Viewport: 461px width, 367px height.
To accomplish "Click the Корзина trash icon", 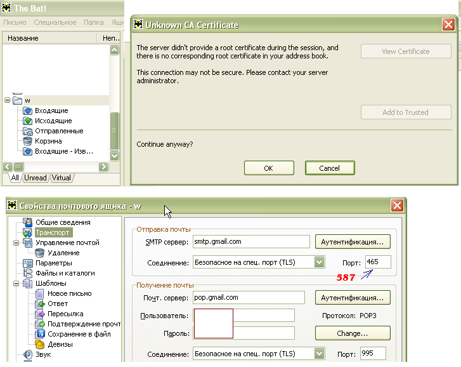I will pyautogui.click(x=28, y=141).
